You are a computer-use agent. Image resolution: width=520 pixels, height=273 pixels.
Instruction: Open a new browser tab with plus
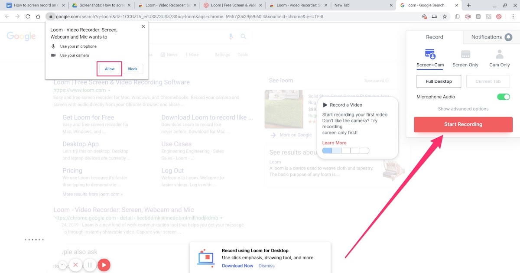coord(468,5)
